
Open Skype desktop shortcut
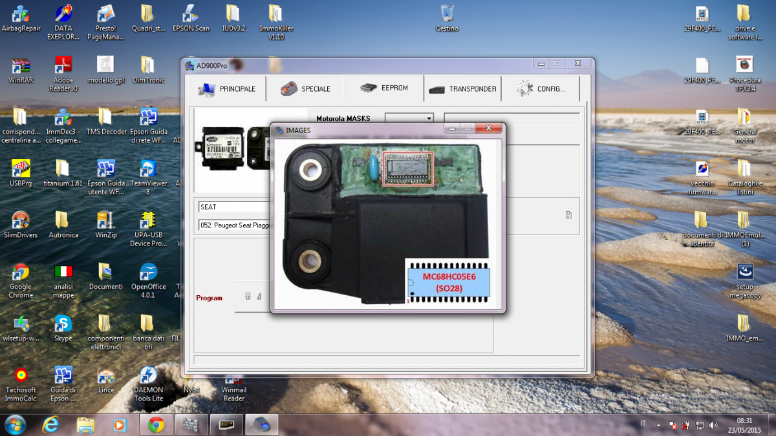[63, 329]
